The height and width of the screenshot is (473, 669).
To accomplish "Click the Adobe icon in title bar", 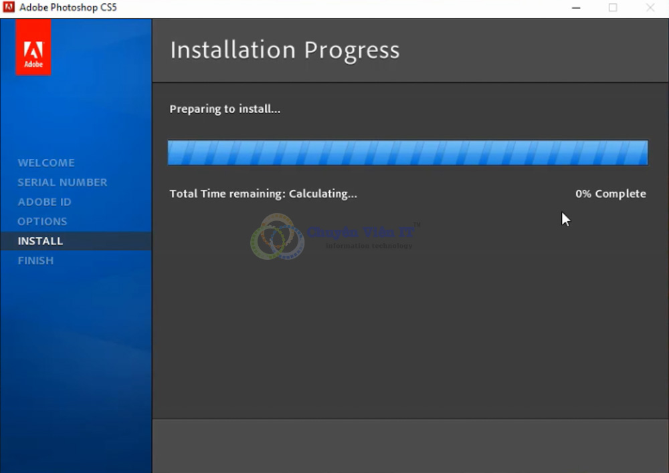I will point(9,8).
